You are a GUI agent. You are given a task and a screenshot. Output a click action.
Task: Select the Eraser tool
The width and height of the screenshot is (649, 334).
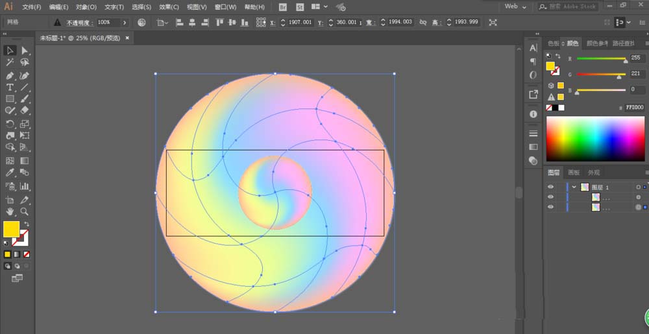[25, 110]
